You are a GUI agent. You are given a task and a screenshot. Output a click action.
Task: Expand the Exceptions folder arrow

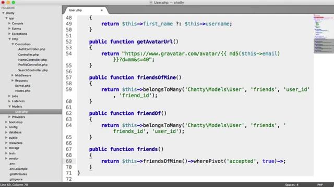point(9,34)
